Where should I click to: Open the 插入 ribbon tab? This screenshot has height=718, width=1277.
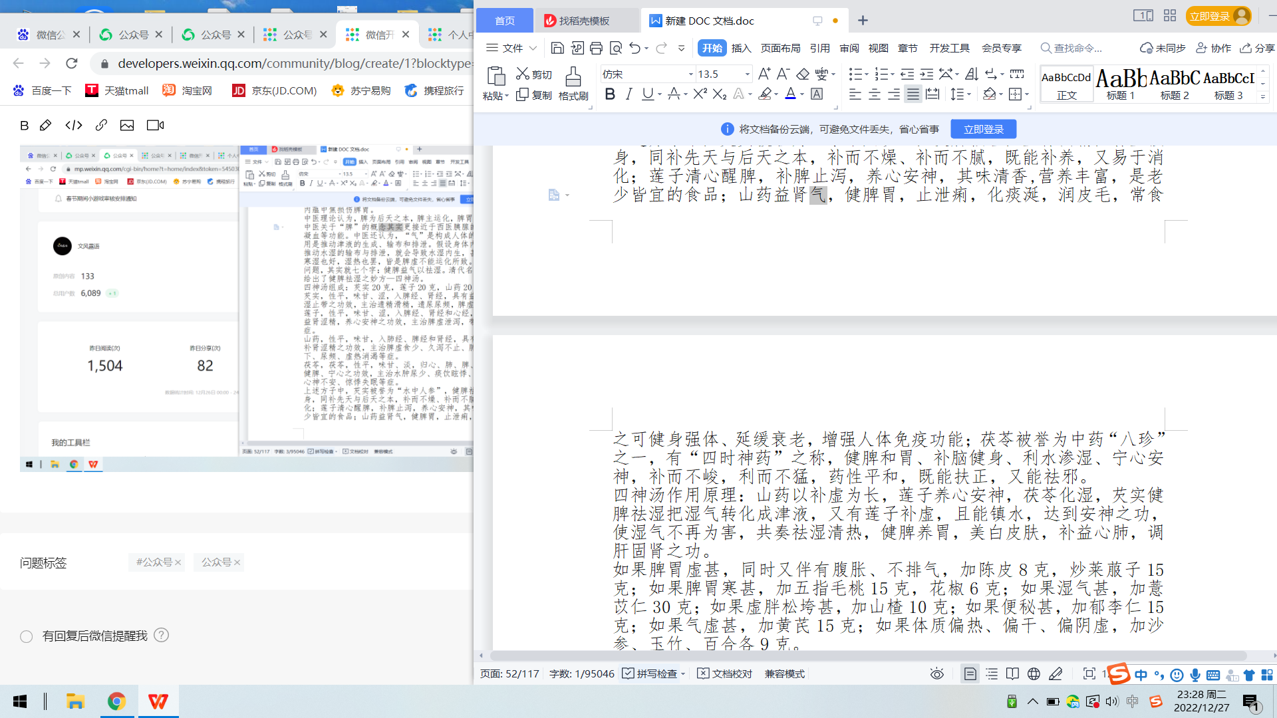click(741, 48)
